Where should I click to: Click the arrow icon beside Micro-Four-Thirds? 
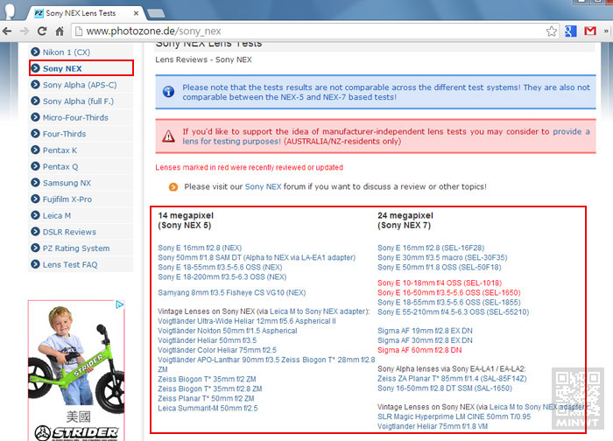35,117
